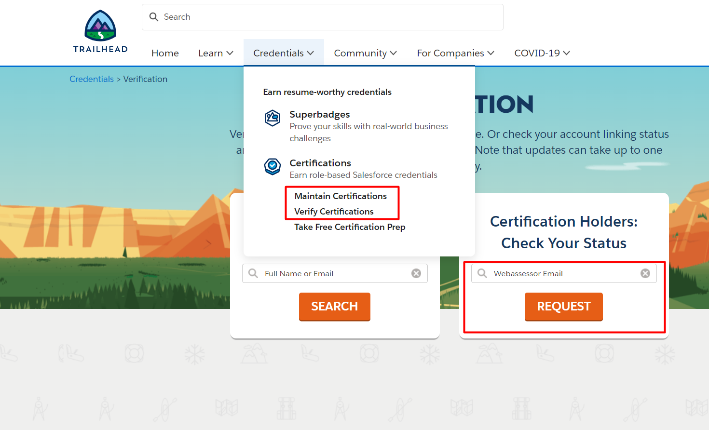Click the Certifications badge icon
Image resolution: width=709 pixels, height=430 pixels.
273,166
